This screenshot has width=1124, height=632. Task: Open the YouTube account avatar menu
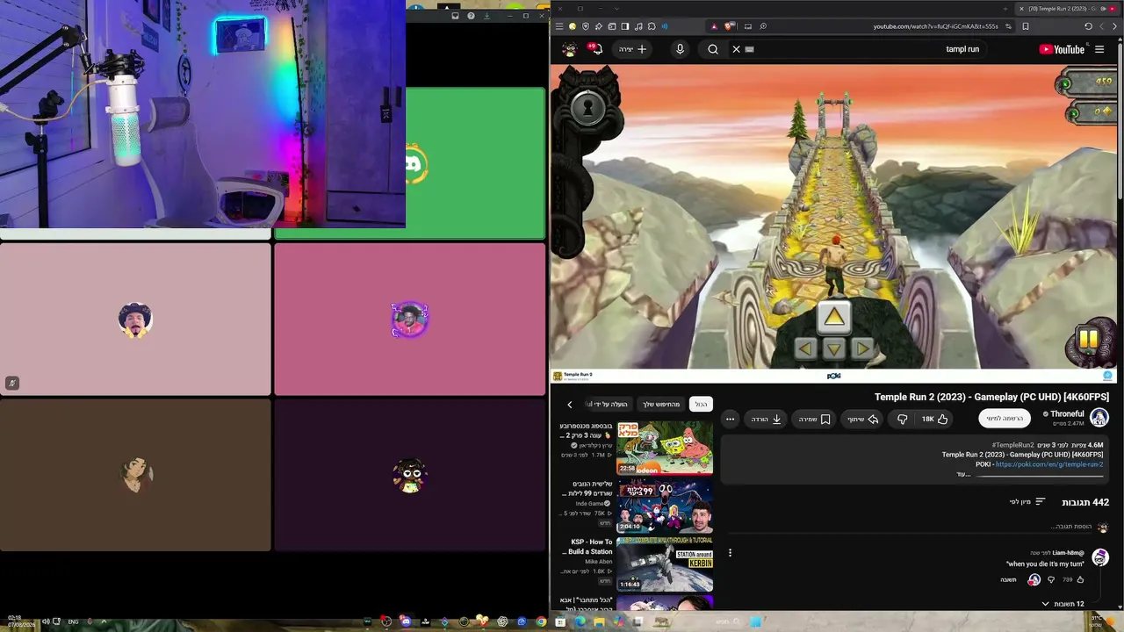click(569, 49)
